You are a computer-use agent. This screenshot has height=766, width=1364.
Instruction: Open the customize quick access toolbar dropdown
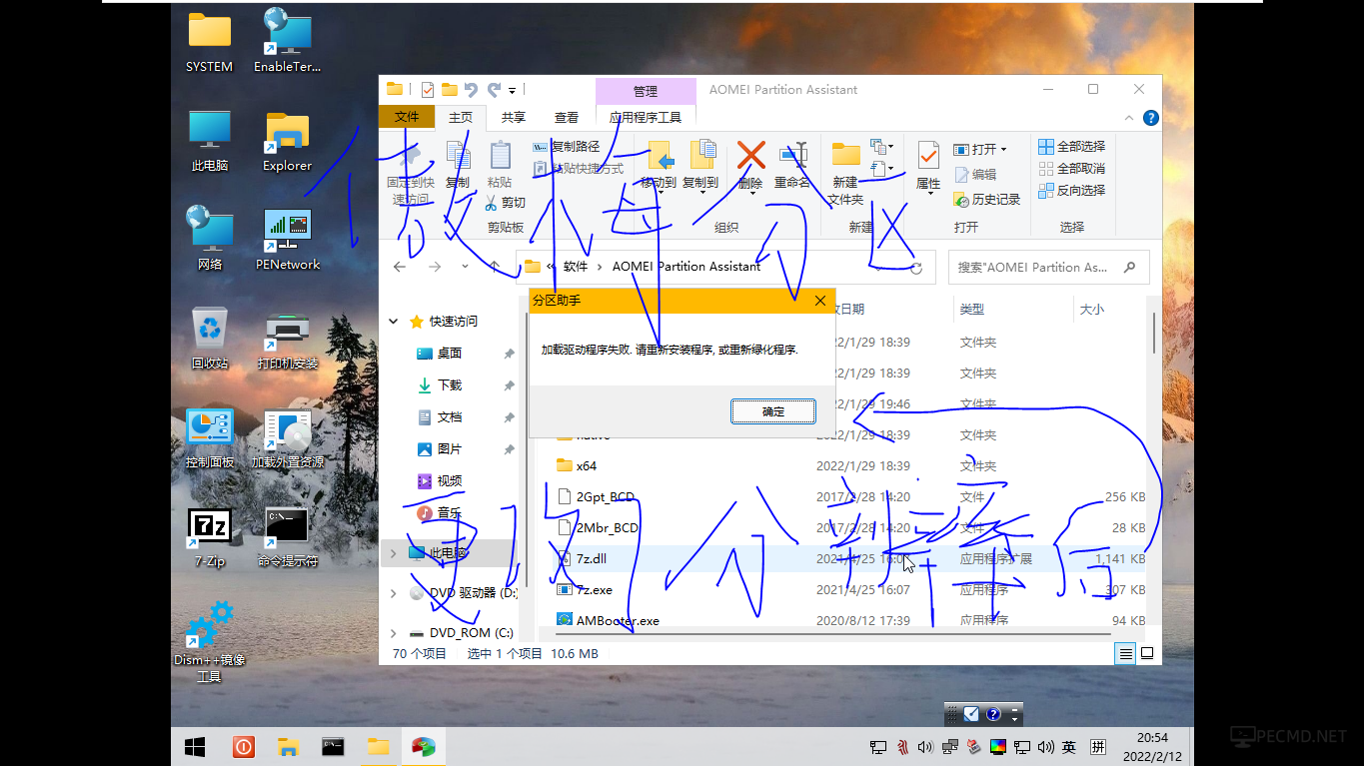[x=513, y=90]
